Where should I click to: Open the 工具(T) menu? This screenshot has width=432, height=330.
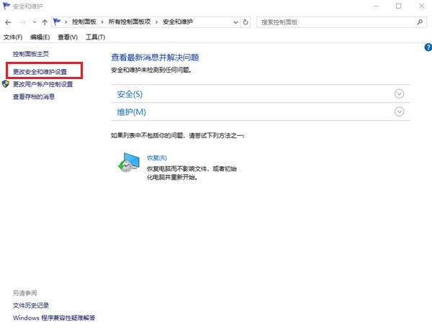click(95, 37)
